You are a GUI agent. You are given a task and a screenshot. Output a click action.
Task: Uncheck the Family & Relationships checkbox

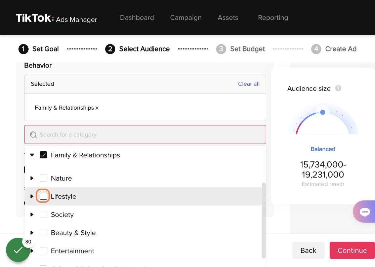click(44, 155)
